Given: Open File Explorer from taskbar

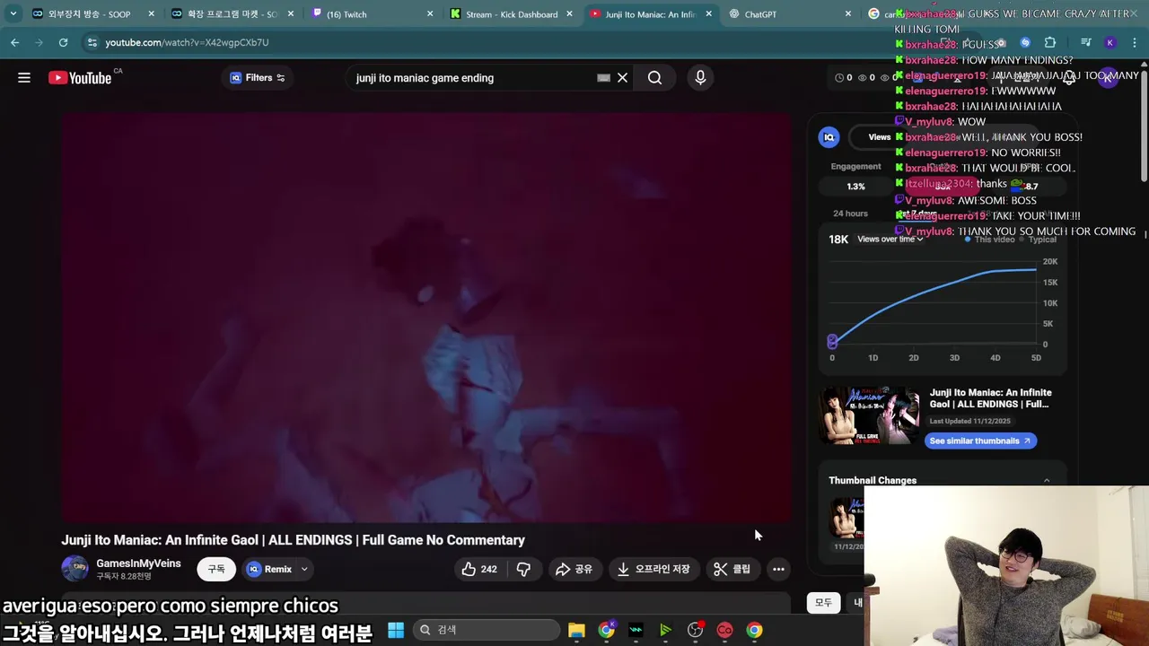Looking at the screenshot, I should [576, 630].
